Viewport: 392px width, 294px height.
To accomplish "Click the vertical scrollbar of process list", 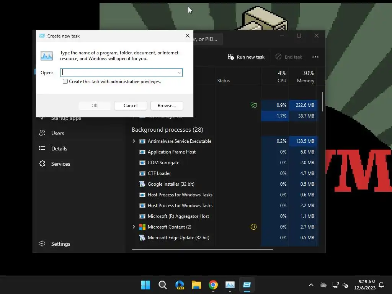I will [322, 102].
